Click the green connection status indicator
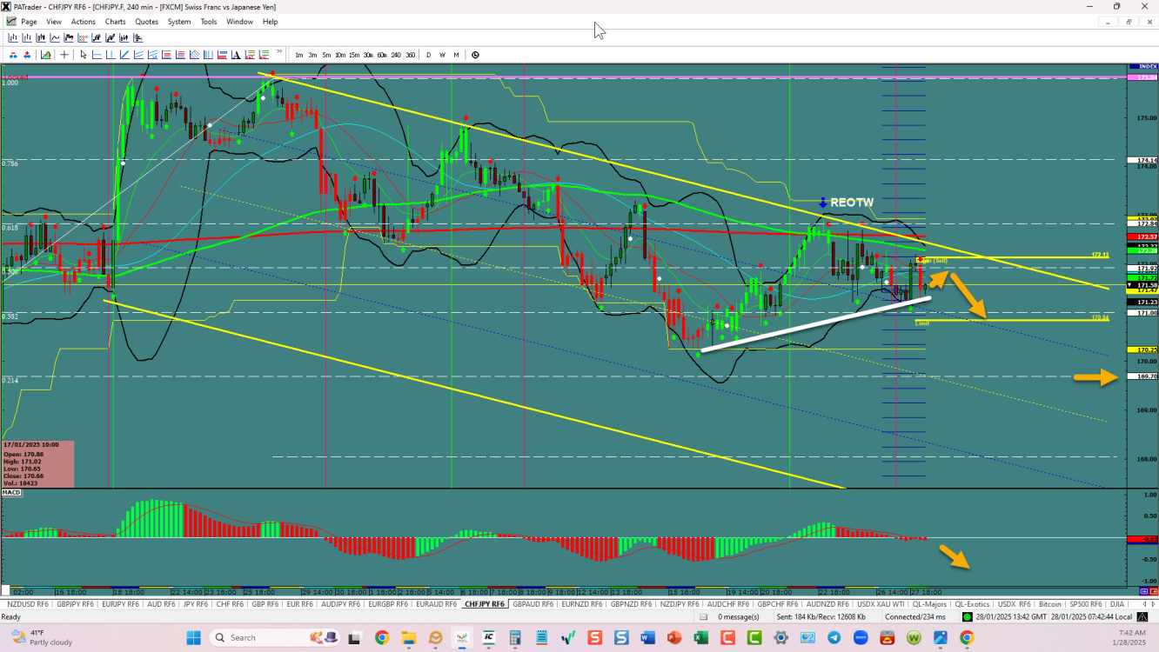 tap(967, 616)
